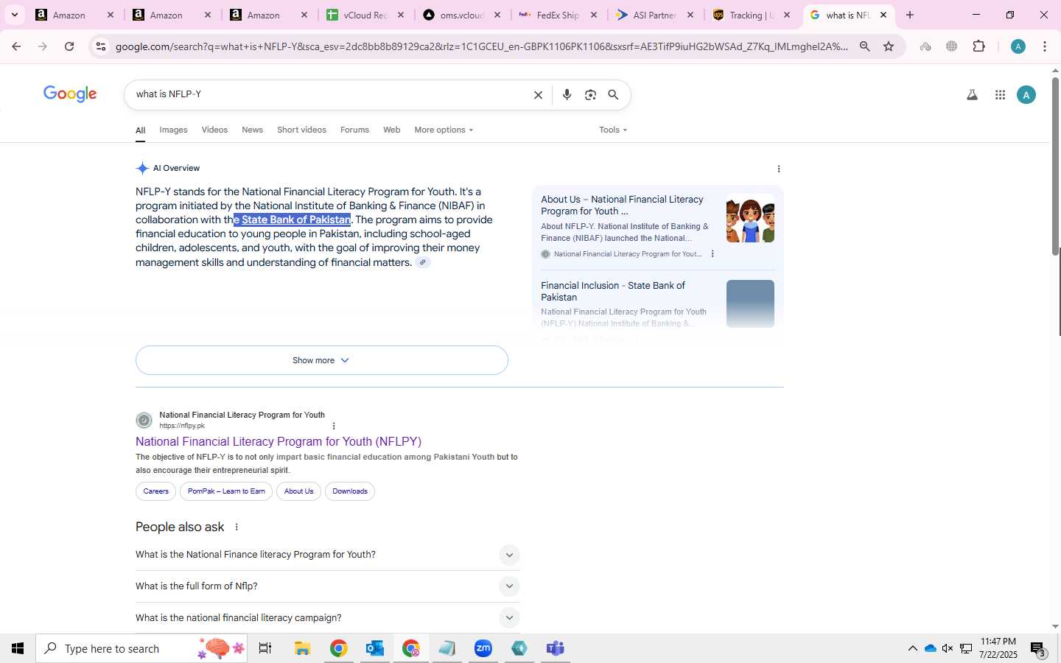
Task: Select the Images search tab
Action: click(x=173, y=130)
